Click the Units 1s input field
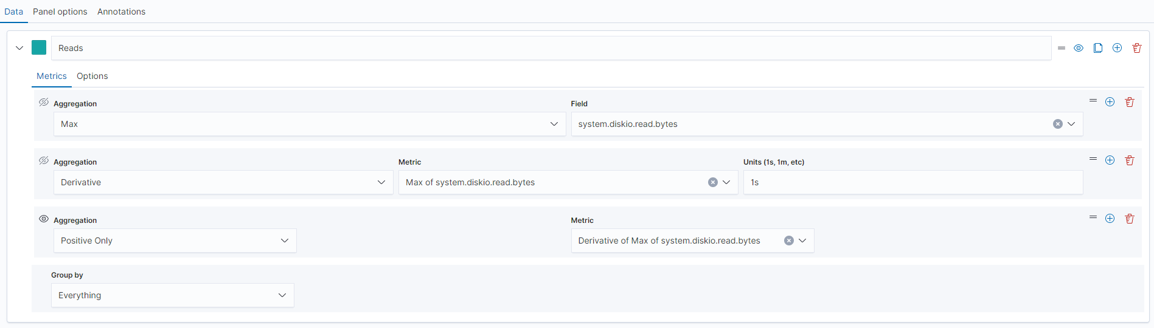 (912, 182)
